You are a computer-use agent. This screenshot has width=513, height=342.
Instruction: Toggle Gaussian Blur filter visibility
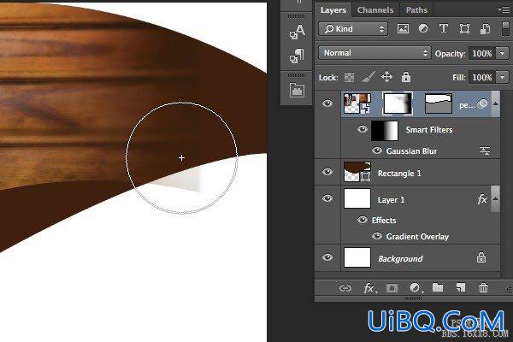click(377, 150)
